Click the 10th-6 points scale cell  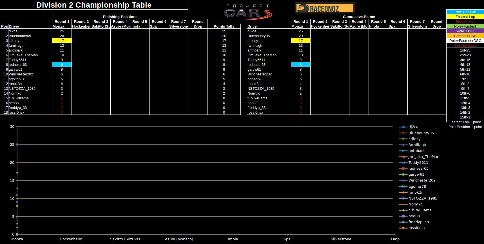465,93
